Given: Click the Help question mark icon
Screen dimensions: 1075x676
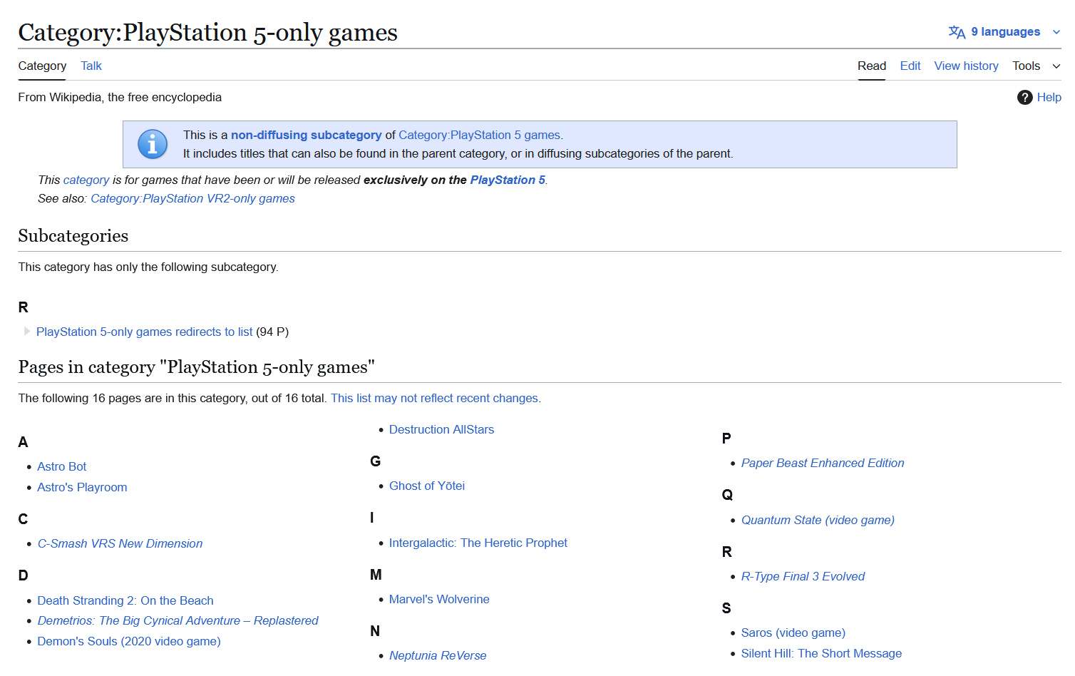Looking at the screenshot, I should (x=1024, y=98).
